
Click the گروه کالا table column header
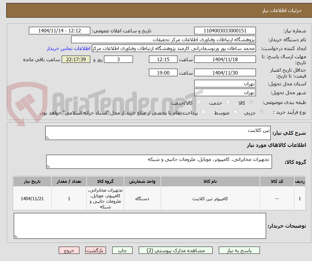pyautogui.click(x=105, y=182)
